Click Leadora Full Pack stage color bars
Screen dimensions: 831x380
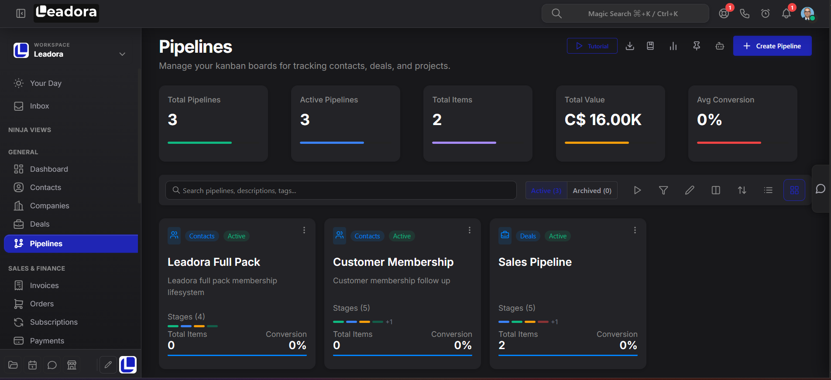click(x=192, y=326)
